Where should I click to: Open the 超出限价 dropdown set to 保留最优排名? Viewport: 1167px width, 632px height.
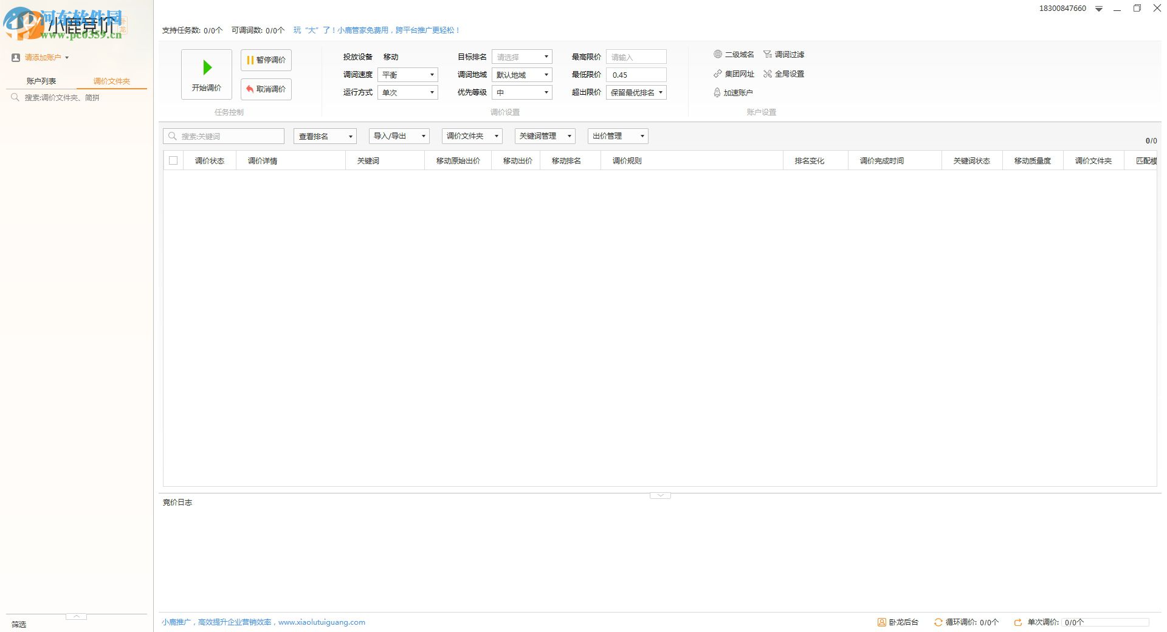point(636,92)
